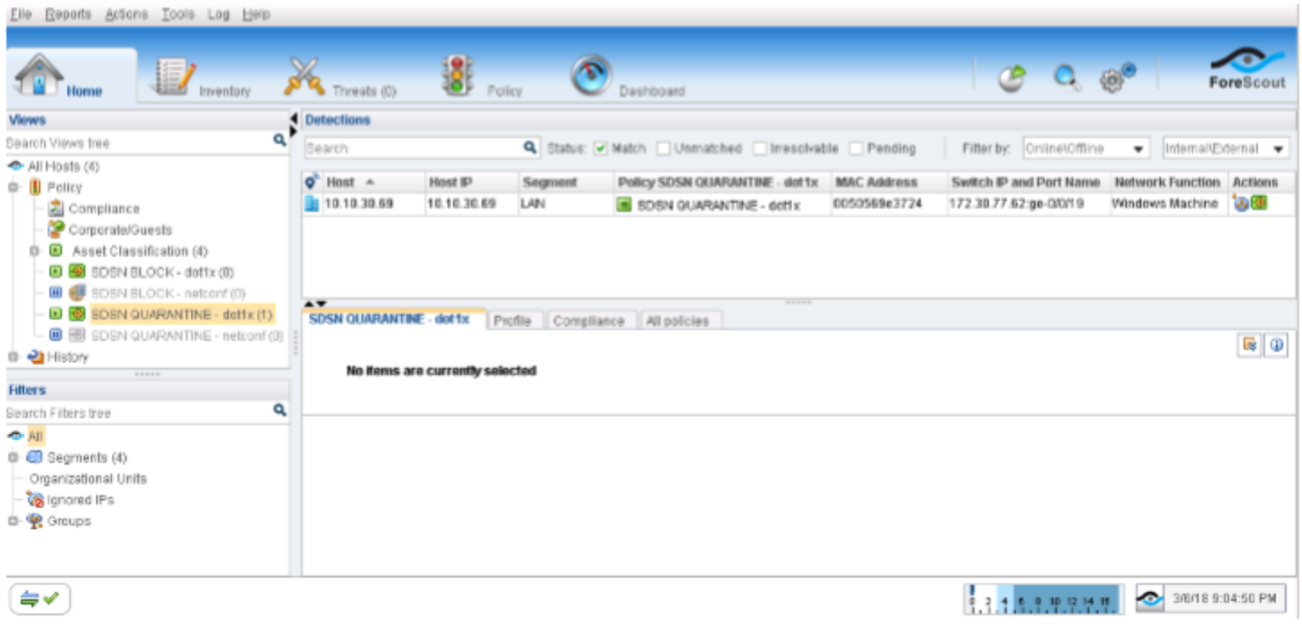The width and height of the screenshot is (1302, 630).
Task: Select Asset Classification (4) policy
Action: [140, 251]
